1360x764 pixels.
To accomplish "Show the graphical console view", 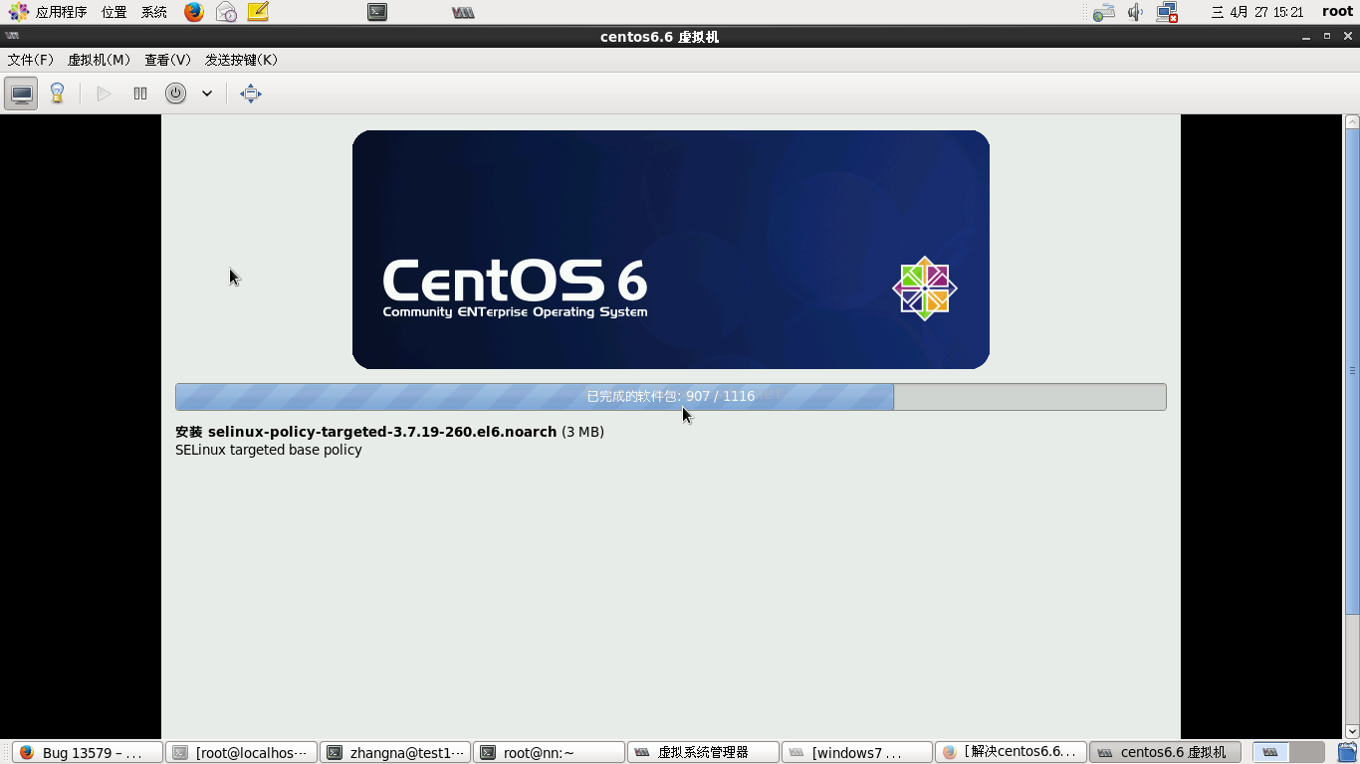I will tap(21, 94).
